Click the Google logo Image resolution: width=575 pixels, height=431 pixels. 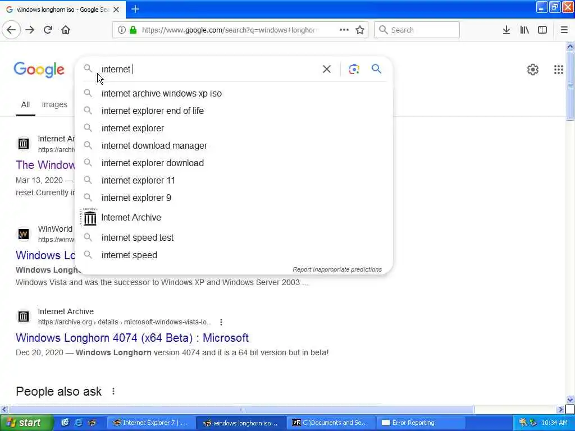point(39,70)
